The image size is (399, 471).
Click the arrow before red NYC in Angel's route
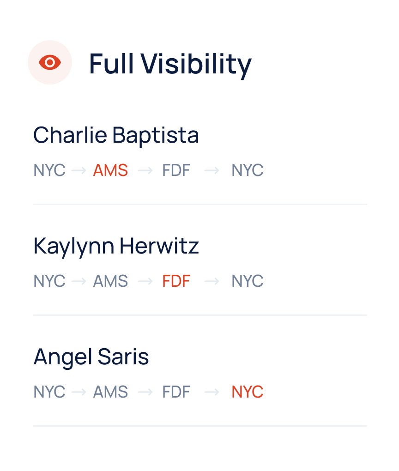click(x=212, y=392)
